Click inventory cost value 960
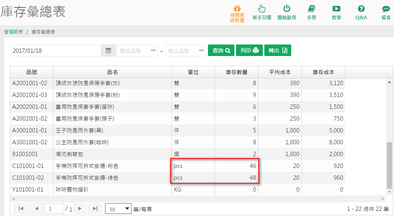 click(x=338, y=178)
